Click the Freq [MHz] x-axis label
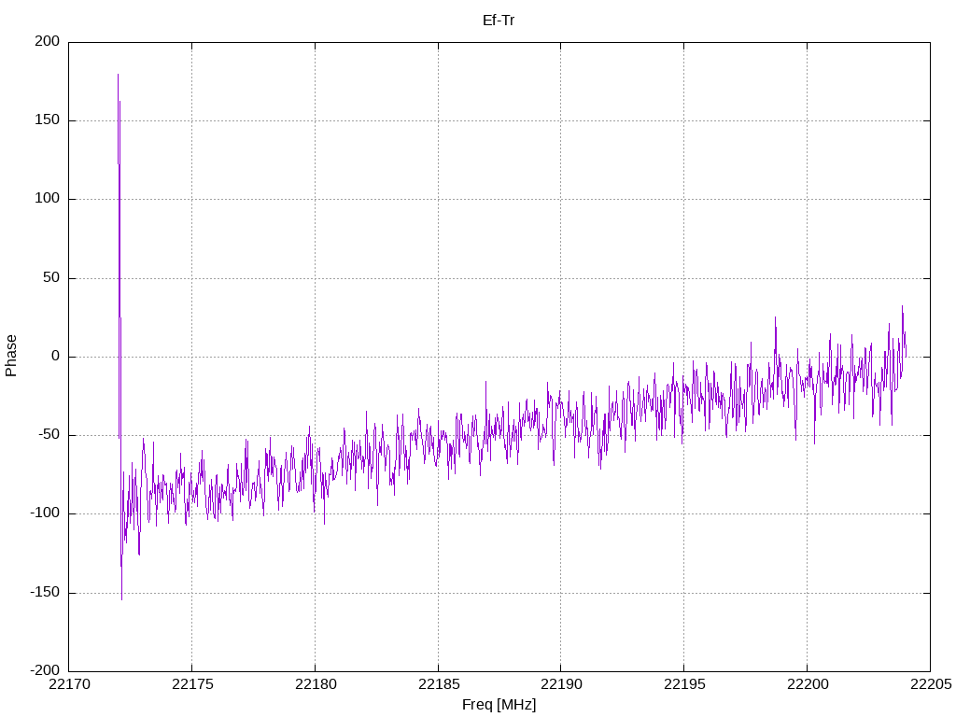The width and height of the screenshot is (956, 717). click(499, 705)
